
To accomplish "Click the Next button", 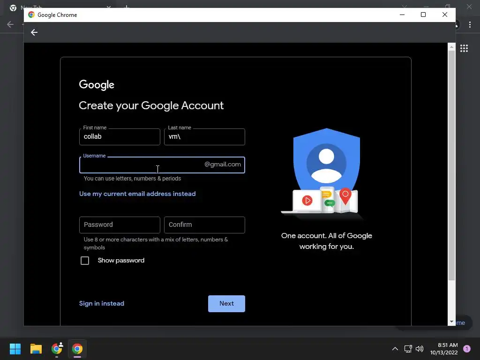I will 226,304.
